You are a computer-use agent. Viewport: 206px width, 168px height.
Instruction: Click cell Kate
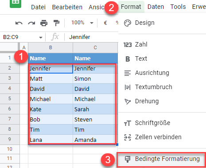51,109
